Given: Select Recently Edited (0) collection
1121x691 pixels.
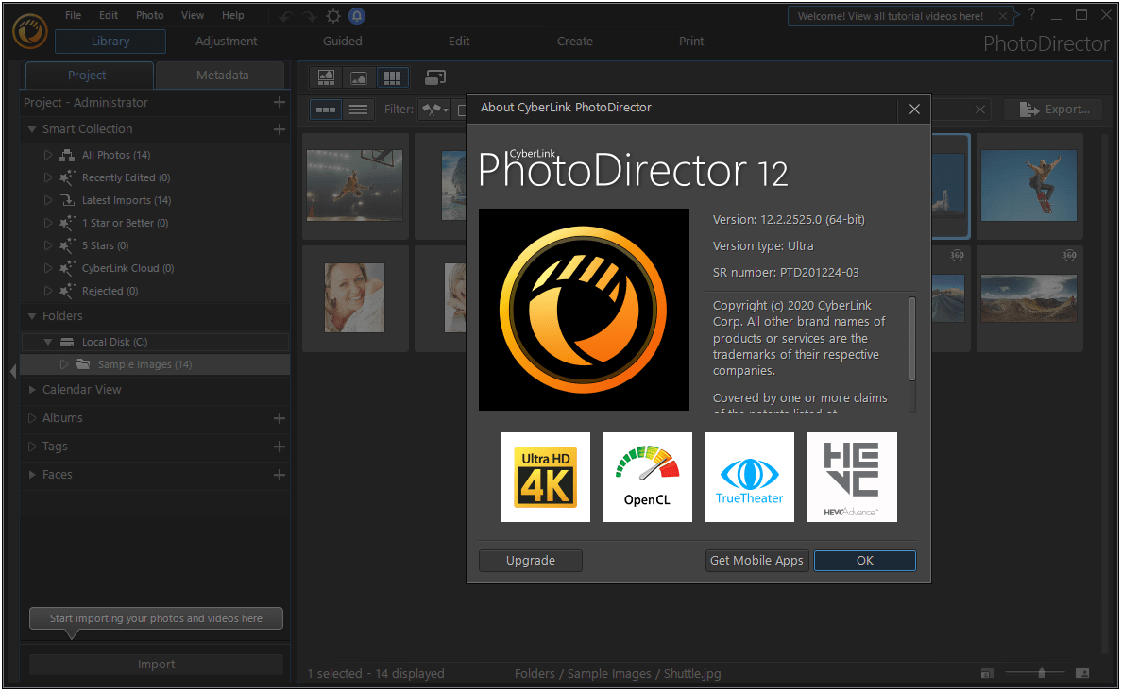Looking at the screenshot, I should coord(126,177).
